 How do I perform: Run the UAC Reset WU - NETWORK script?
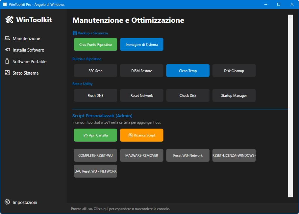tap(95, 171)
